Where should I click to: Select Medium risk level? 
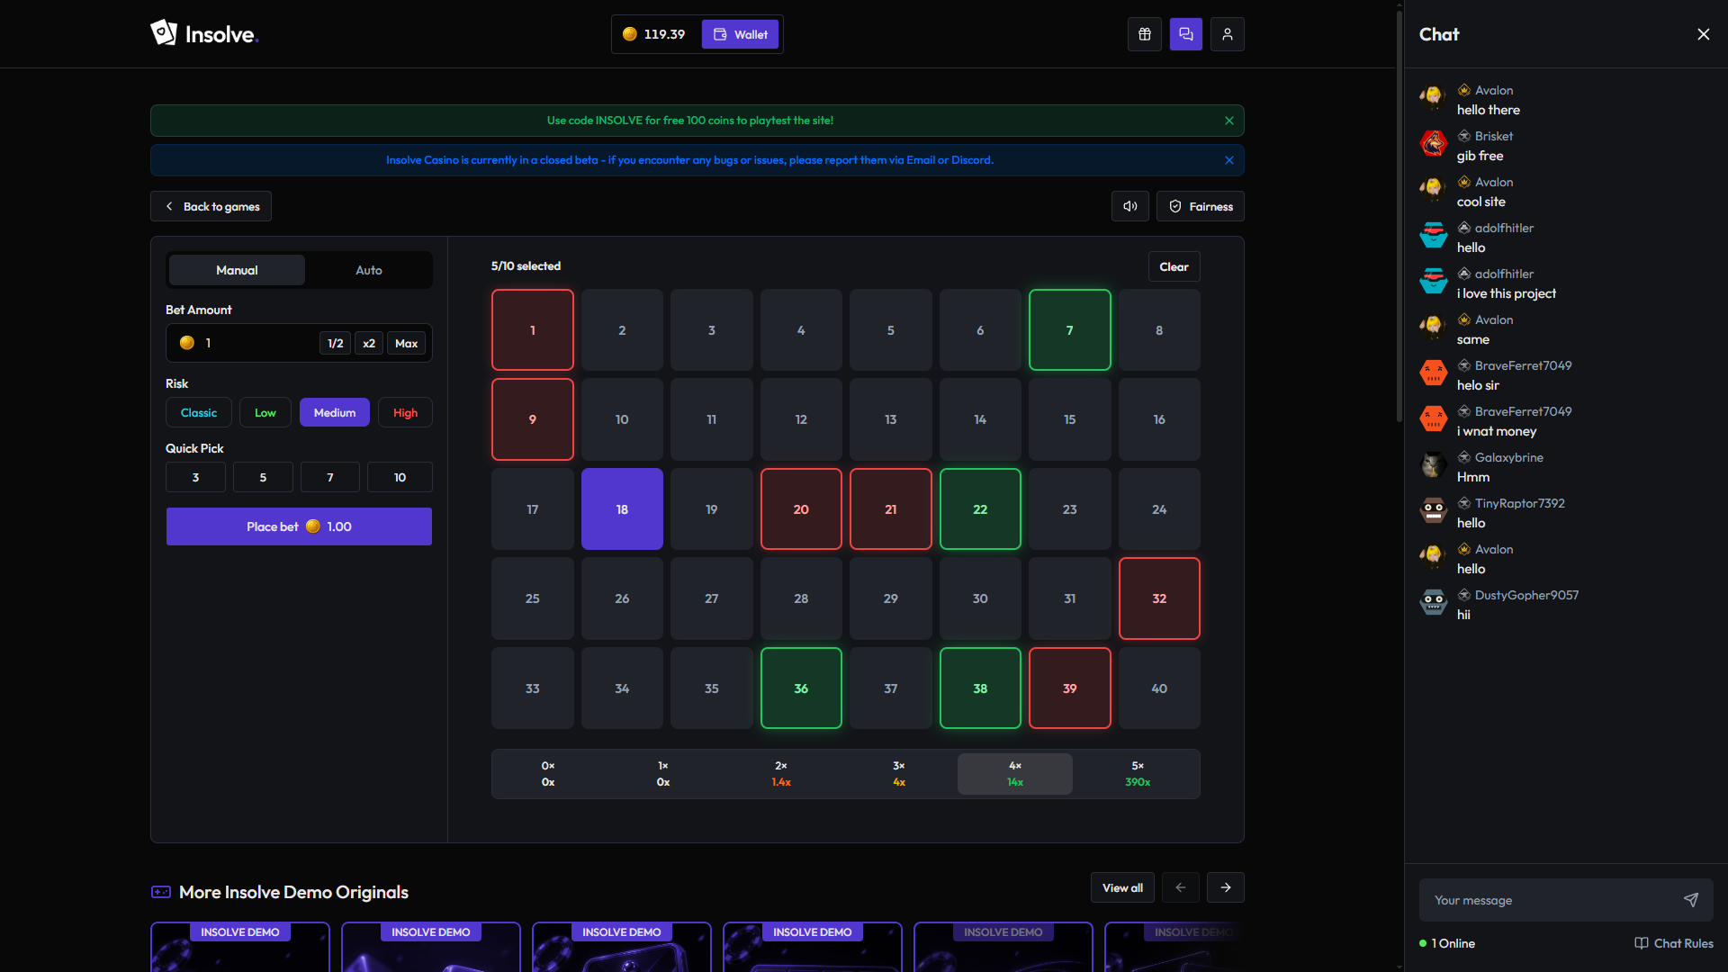pos(335,412)
